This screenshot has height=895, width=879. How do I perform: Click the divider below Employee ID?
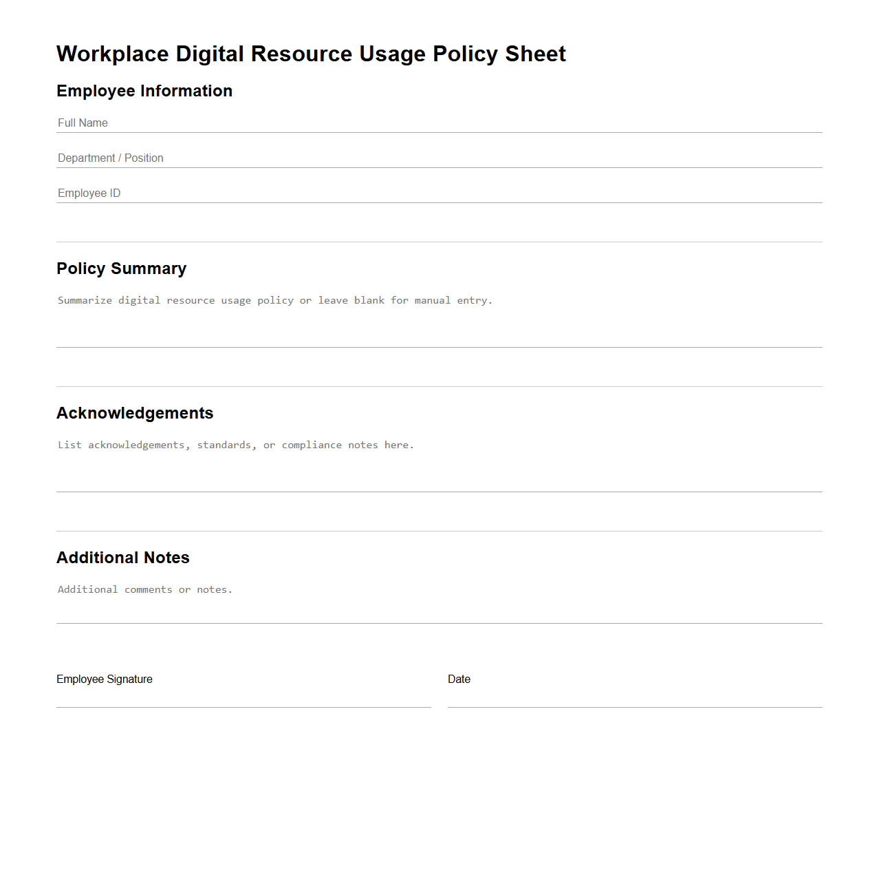439,242
